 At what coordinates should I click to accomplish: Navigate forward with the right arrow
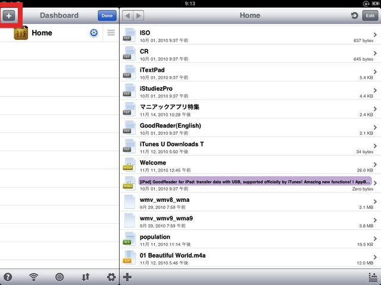pos(139,16)
